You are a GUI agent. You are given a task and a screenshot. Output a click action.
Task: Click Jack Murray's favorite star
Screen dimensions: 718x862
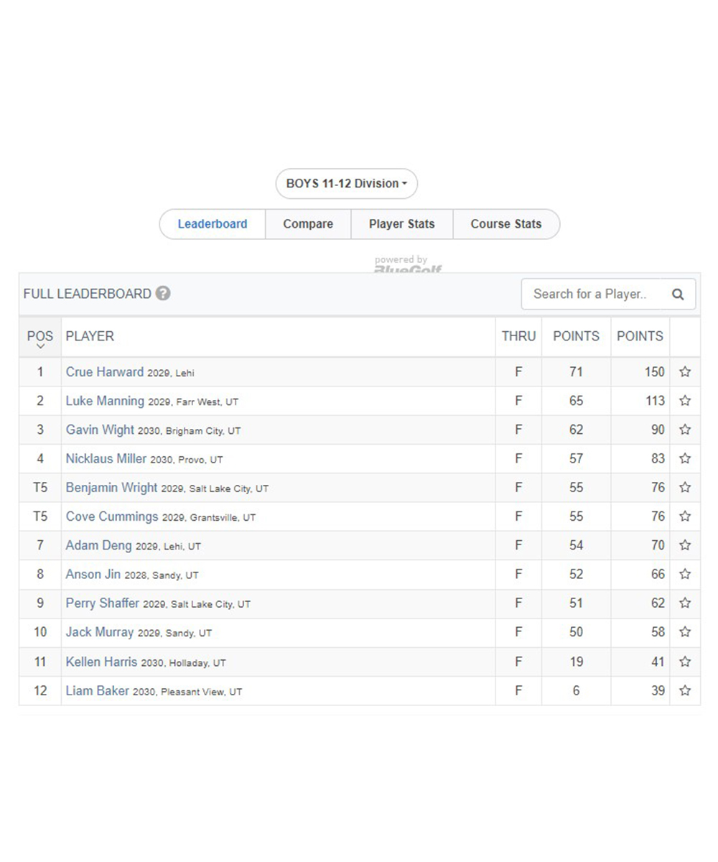(x=685, y=632)
